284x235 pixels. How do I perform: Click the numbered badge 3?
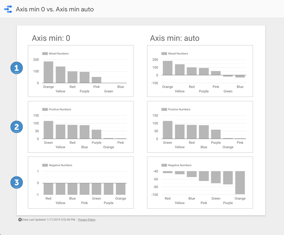click(x=16, y=182)
